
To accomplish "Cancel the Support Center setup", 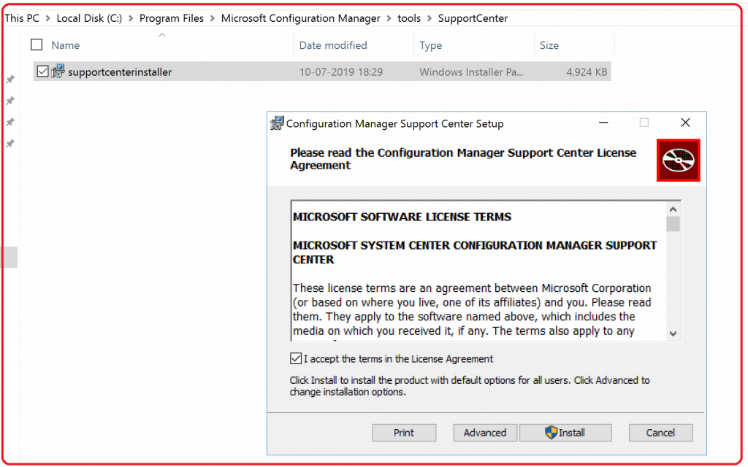I will (660, 433).
